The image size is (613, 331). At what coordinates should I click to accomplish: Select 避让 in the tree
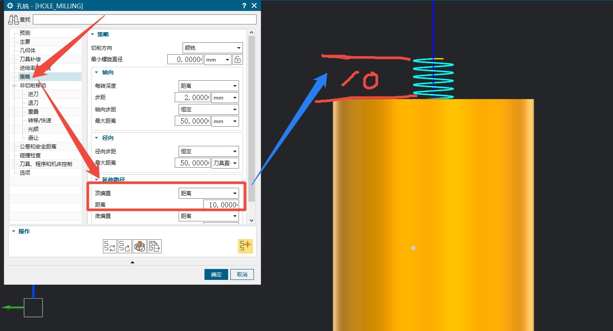(x=33, y=138)
